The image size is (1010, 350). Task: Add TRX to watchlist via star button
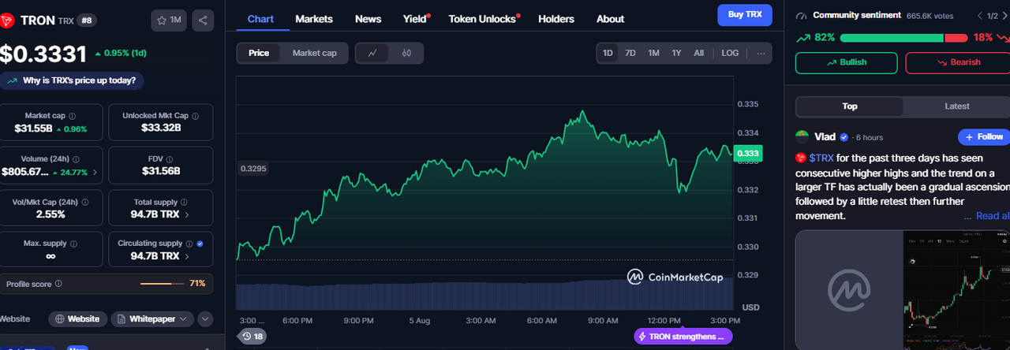pos(169,20)
